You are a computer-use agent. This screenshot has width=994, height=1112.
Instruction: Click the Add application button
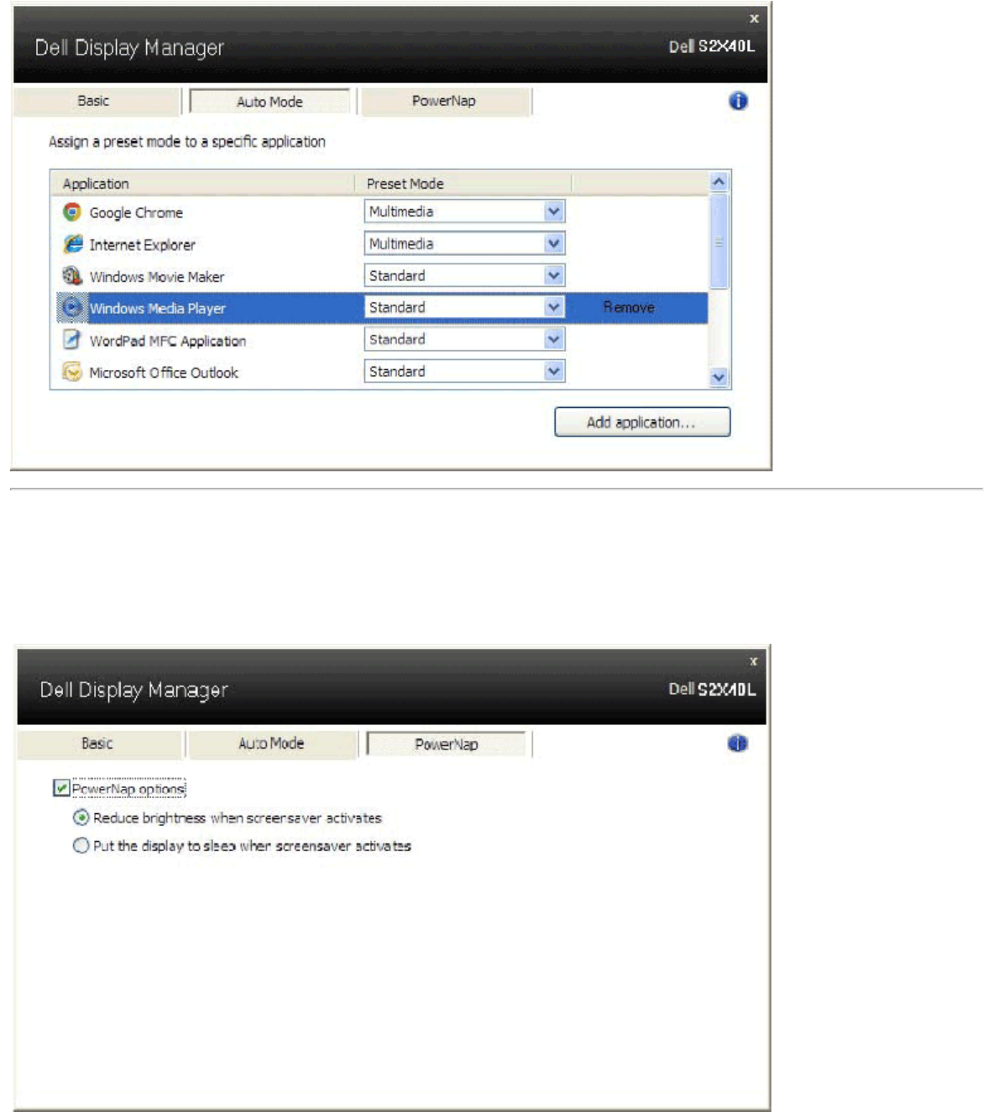click(642, 422)
